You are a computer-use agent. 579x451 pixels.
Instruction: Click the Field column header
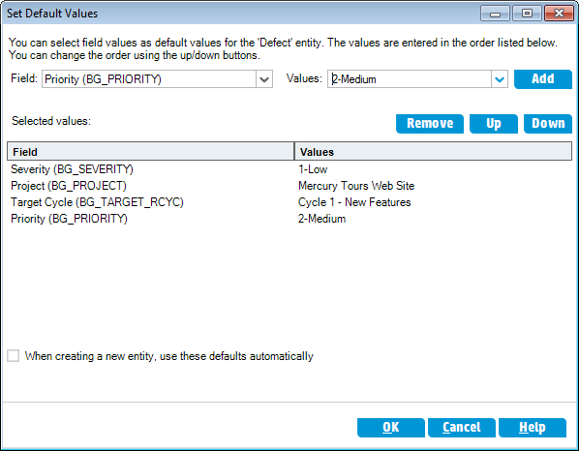(151, 152)
